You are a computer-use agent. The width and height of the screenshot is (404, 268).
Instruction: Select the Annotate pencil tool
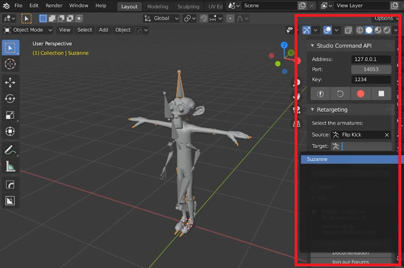tap(10, 150)
